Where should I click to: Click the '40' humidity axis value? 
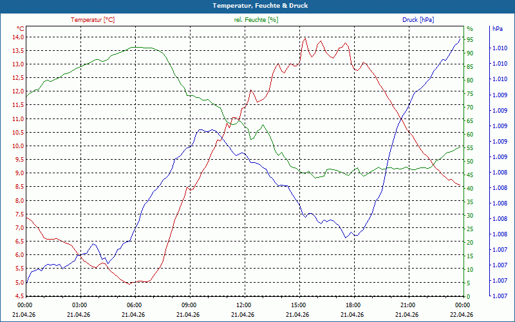click(470, 188)
